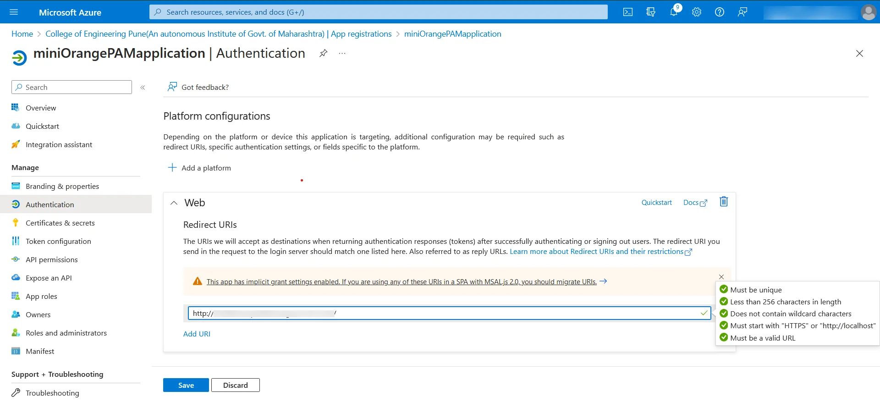Screen dimensions: 880x402
Task: Collapse the Web platform section
Action: pos(174,203)
